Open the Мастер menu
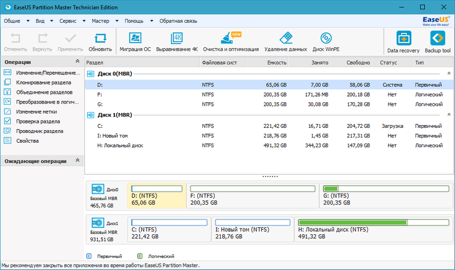Image resolution: width=455 pixels, height=270 pixels. click(101, 21)
